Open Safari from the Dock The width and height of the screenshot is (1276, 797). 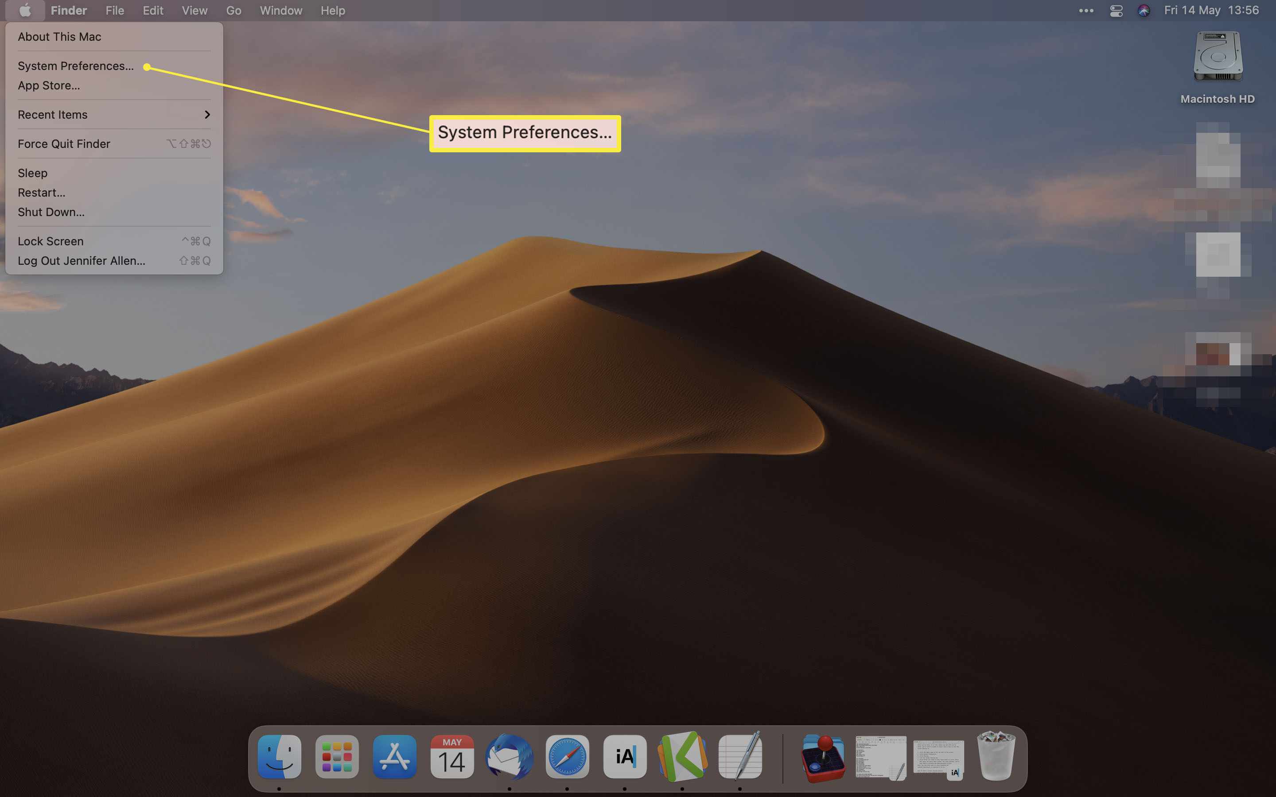pos(568,757)
